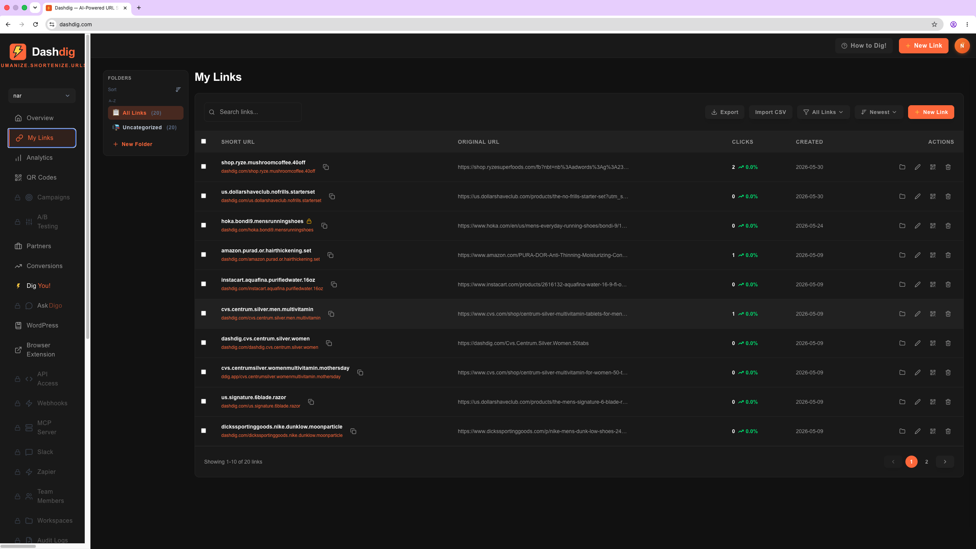The image size is (976, 549).
Task: Show QR code for cvs.centrumsilver mothersday link
Action: pos(933,372)
